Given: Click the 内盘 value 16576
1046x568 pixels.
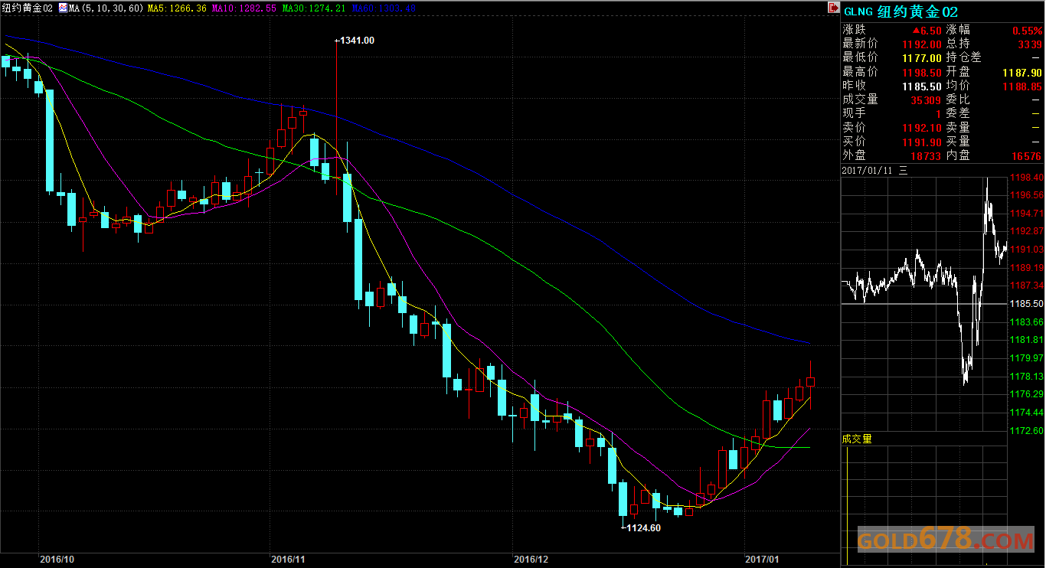Looking at the screenshot, I should coord(1026,155).
